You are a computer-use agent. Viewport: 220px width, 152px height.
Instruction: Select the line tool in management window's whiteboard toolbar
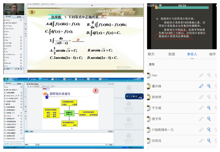click(26, 99)
